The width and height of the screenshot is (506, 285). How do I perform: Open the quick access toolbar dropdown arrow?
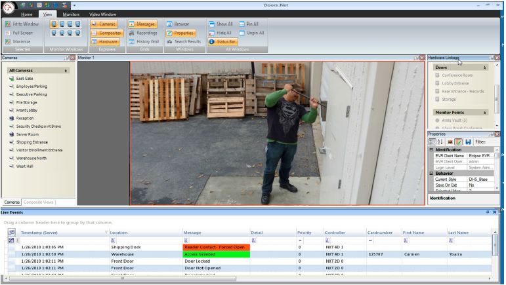[74, 5]
